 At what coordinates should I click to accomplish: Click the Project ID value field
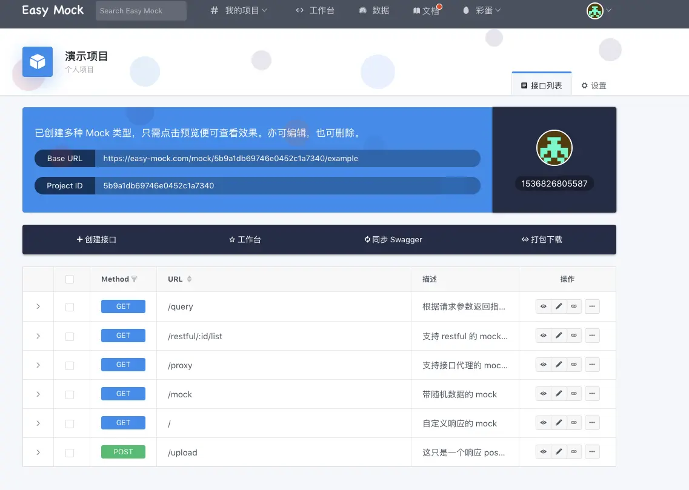pos(288,186)
